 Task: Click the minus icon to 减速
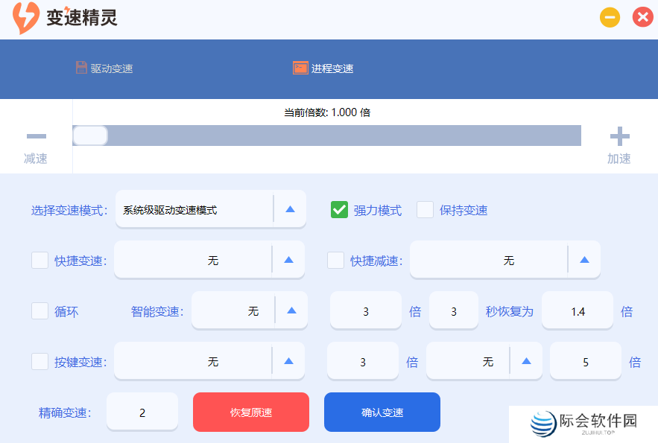(35, 136)
